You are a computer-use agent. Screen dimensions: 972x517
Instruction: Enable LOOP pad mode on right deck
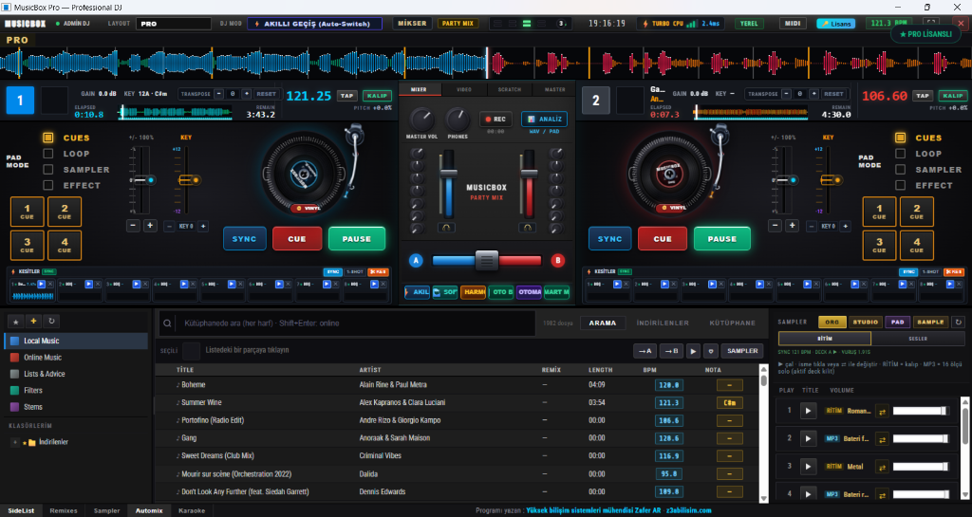point(900,154)
